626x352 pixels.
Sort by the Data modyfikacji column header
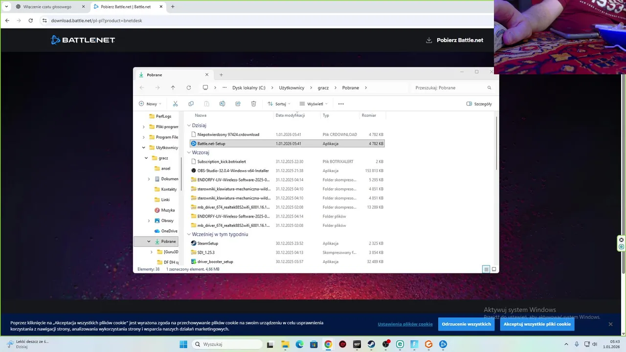click(290, 115)
